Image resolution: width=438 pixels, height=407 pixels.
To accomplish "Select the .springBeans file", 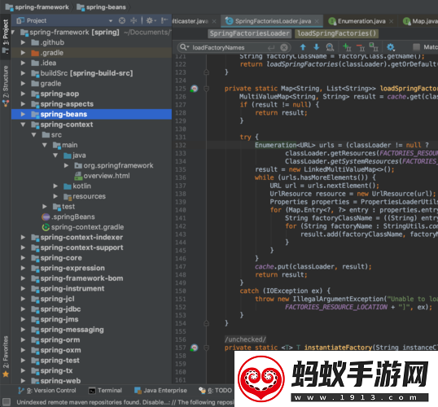I will (68, 217).
